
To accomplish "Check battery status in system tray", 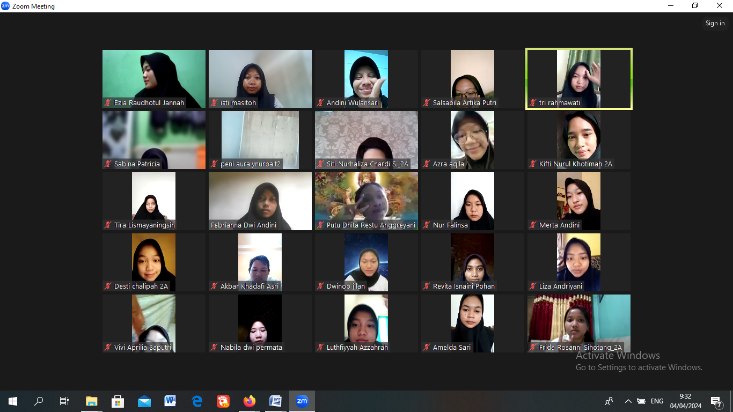I will (x=641, y=401).
